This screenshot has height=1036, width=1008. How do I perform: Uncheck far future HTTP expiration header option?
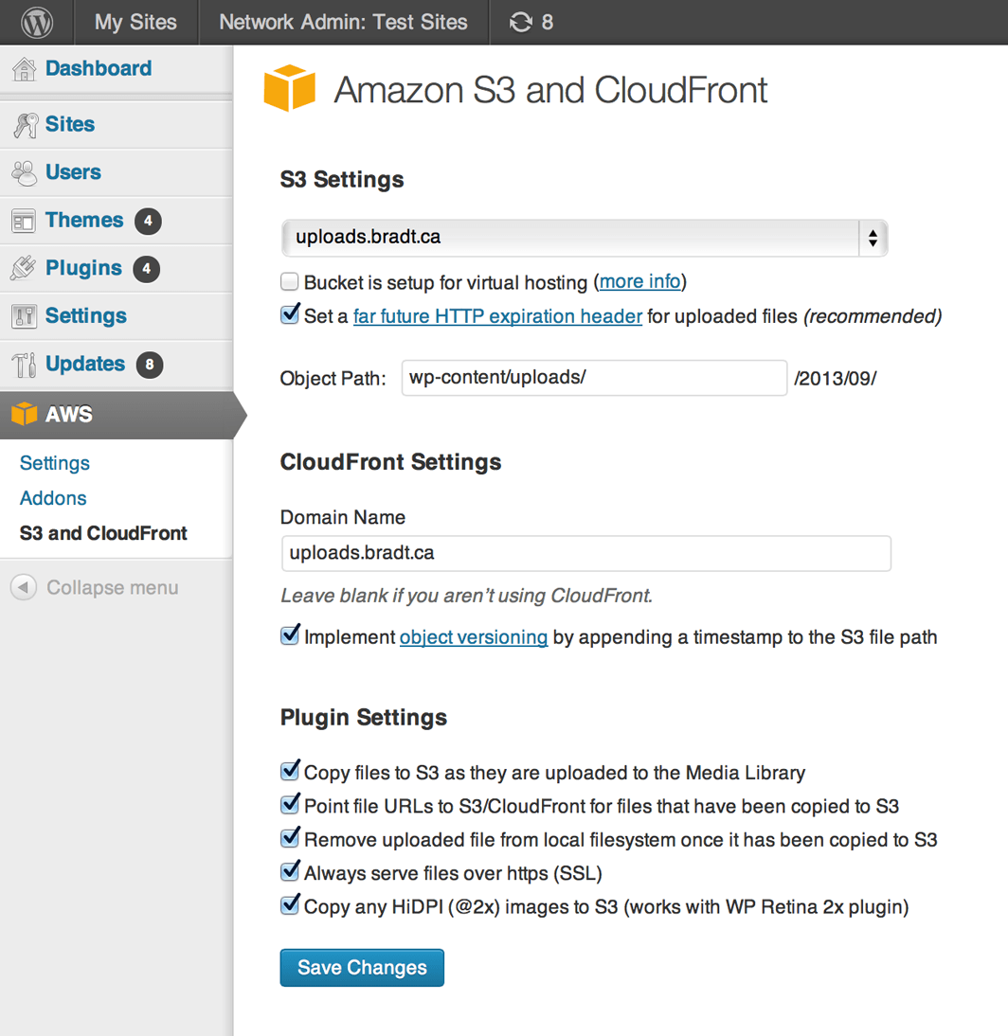[290, 314]
